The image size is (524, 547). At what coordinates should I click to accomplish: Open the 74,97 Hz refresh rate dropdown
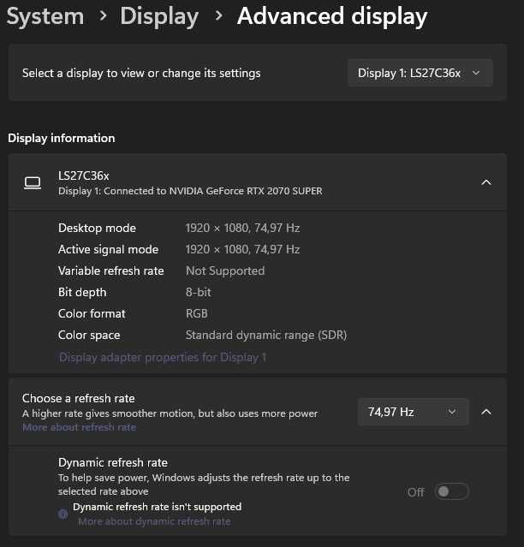point(413,412)
